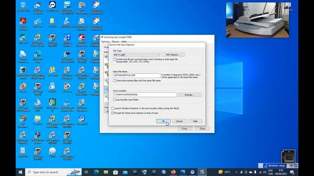The width and height of the screenshot is (314, 176).
Task: Click Browse to choose save location
Action: pos(189,95)
